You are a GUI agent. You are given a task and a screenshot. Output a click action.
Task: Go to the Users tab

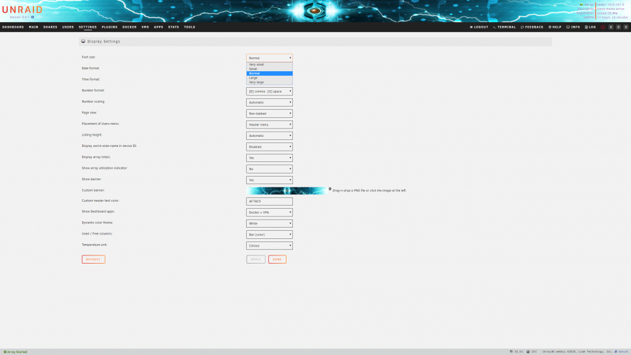(x=68, y=27)
